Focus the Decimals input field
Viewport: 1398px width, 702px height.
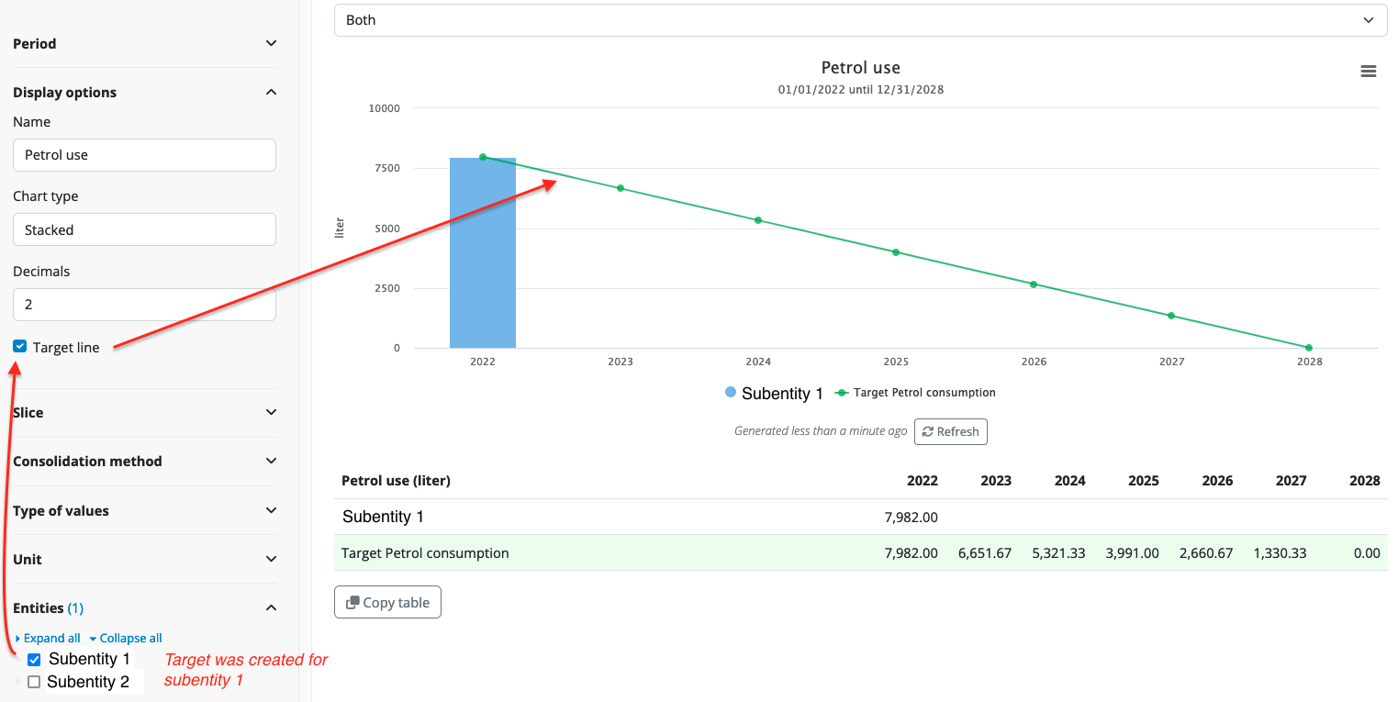[144, 305]
